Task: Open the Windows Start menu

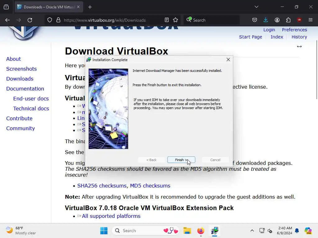Action: click(x=104, y=231)
